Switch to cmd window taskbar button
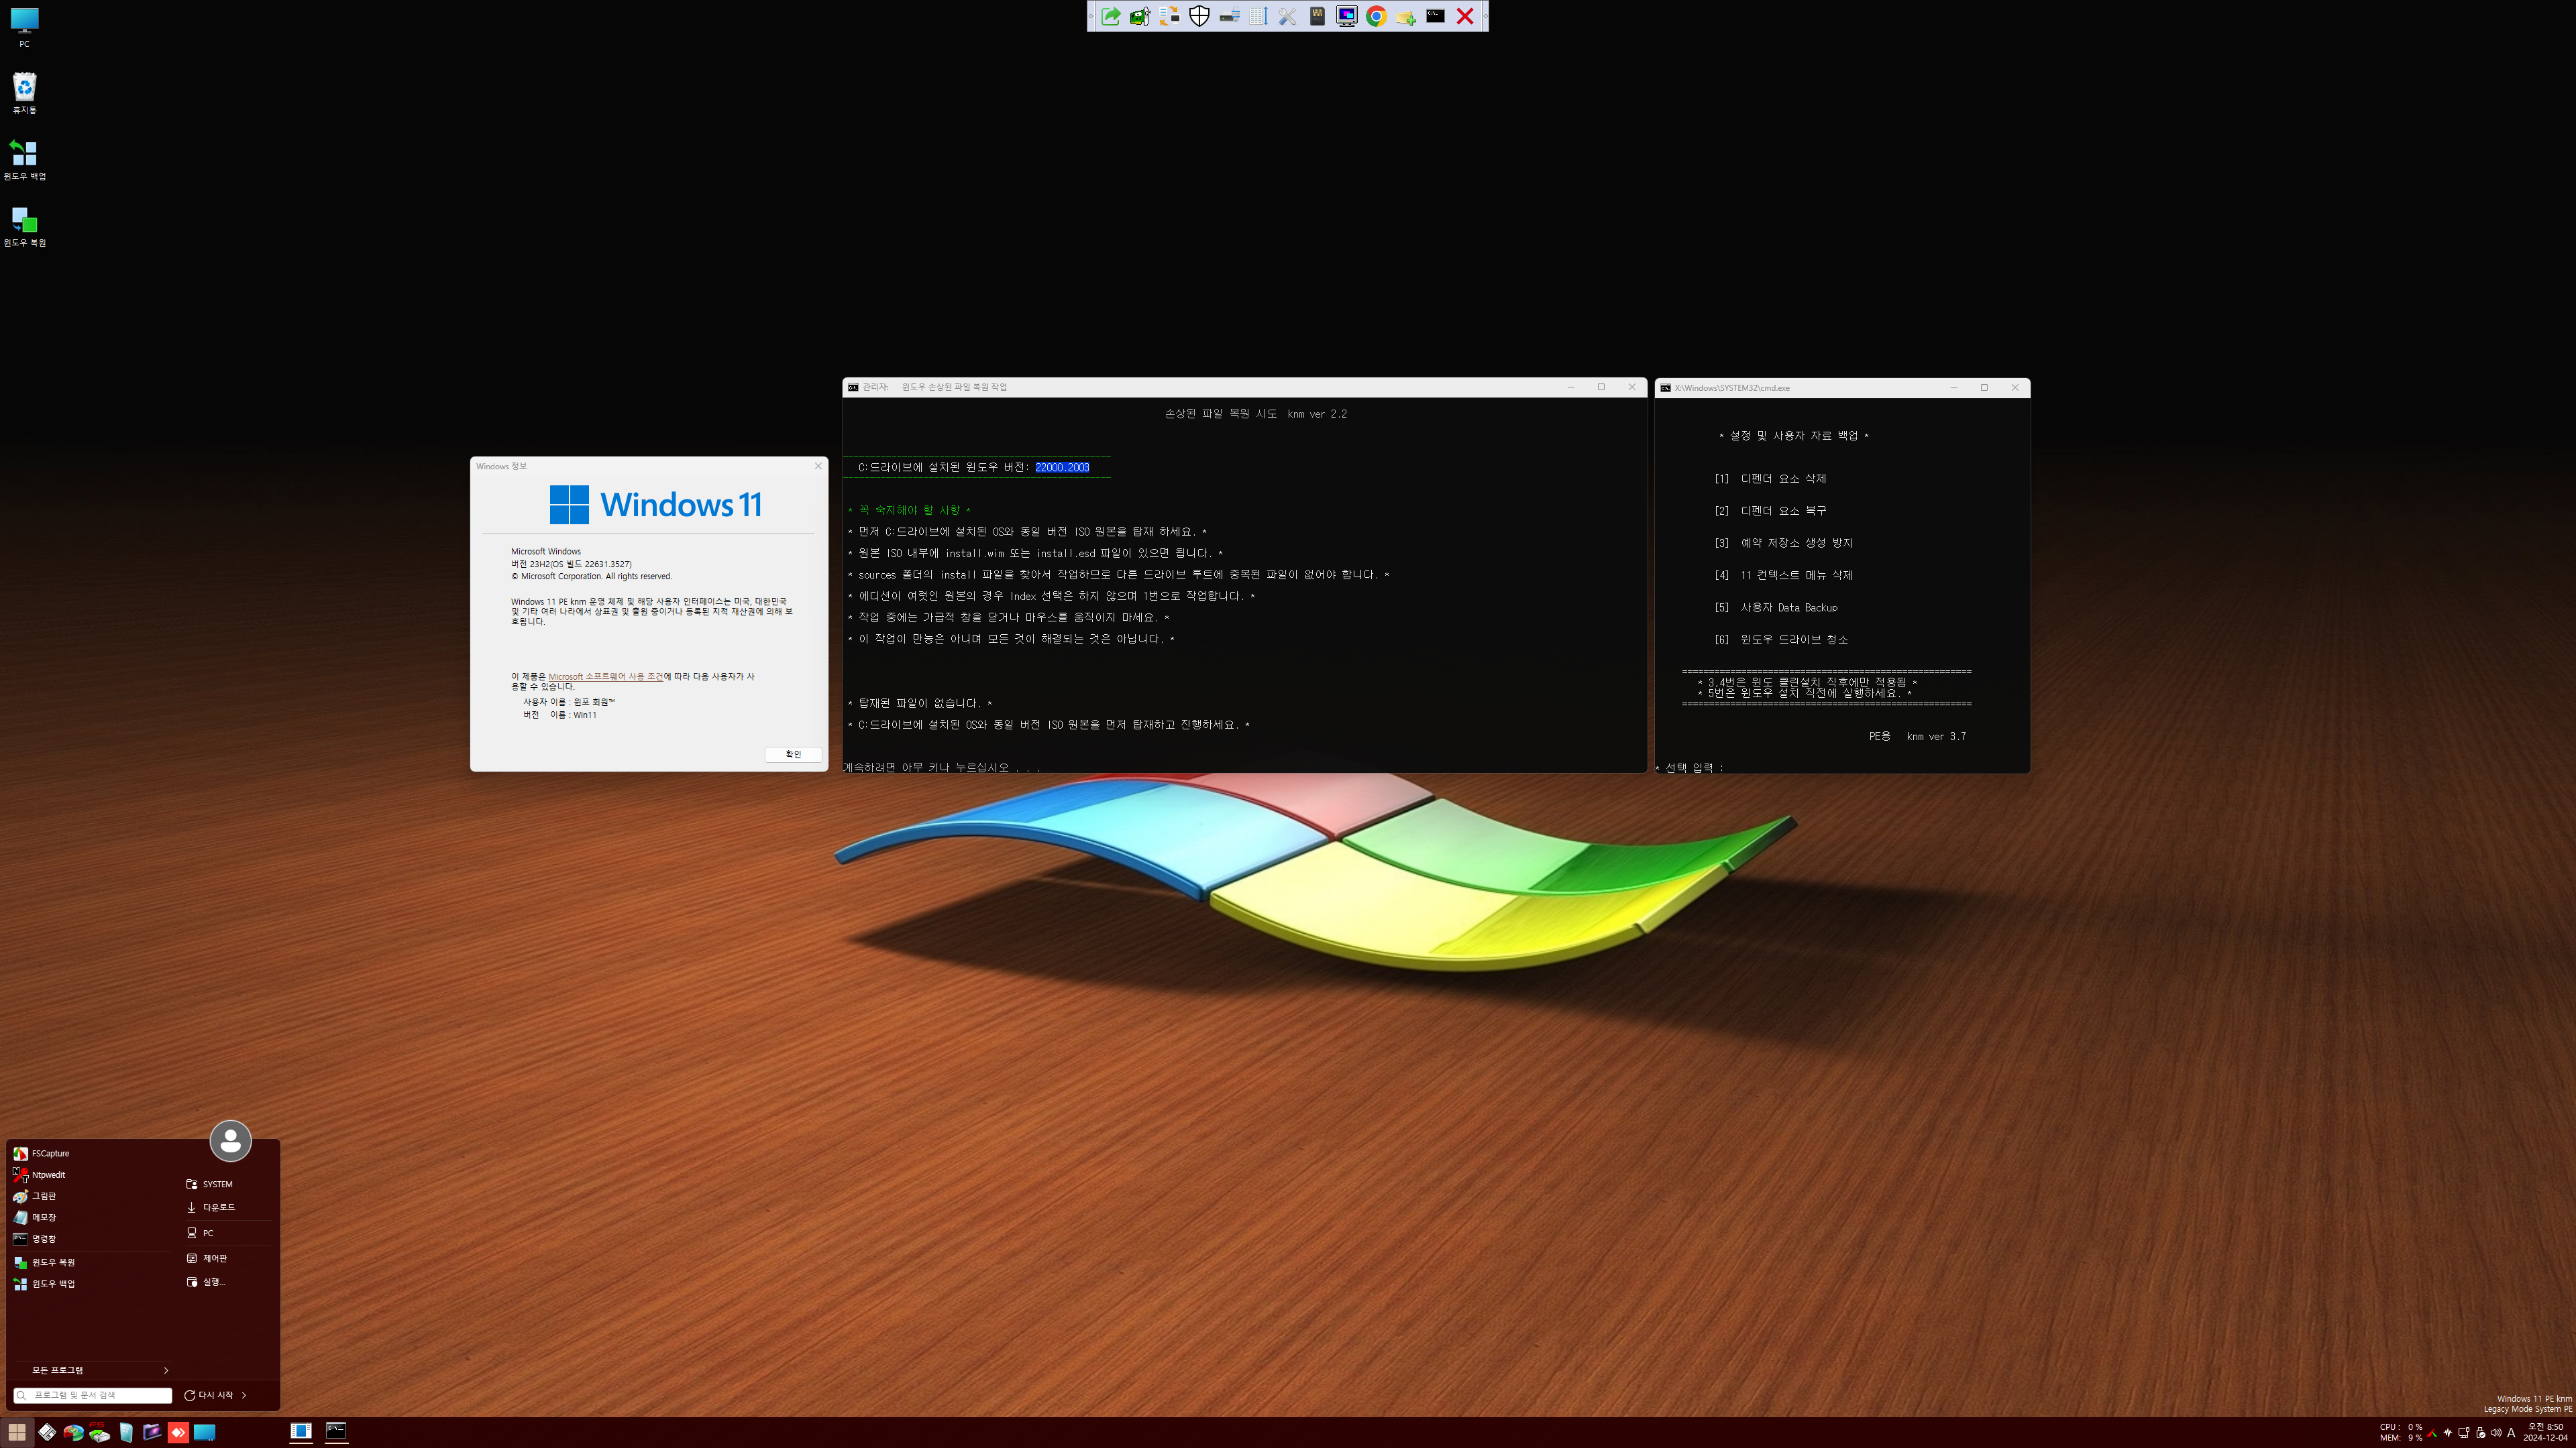 click(x=337, y=1432)
